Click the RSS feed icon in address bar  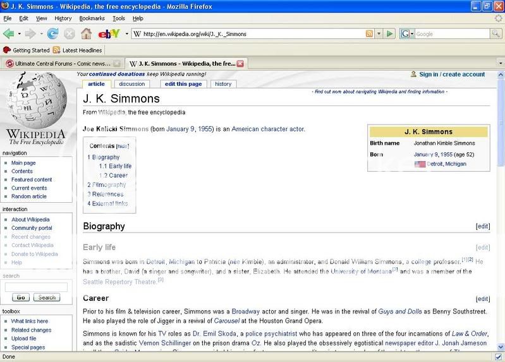point(369,33)
